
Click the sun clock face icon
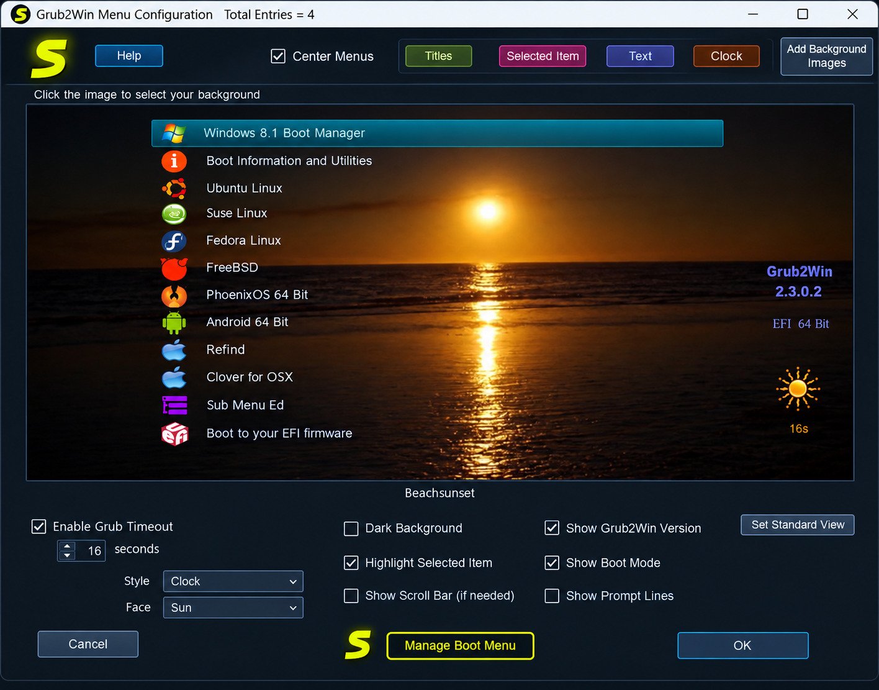coord(798,389)
